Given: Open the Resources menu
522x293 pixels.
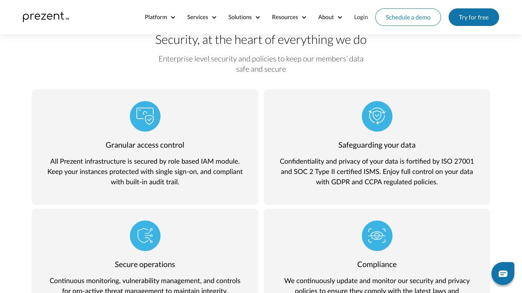Looking at the screenshot, I should point(285,17).
